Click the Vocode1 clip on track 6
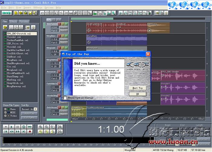 click(183, 88)
